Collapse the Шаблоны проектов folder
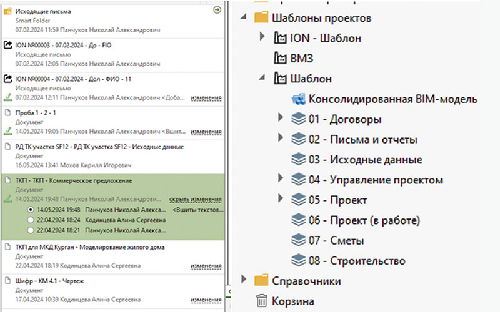This screenshot has height=312, width=500. (x=244, y=16)
